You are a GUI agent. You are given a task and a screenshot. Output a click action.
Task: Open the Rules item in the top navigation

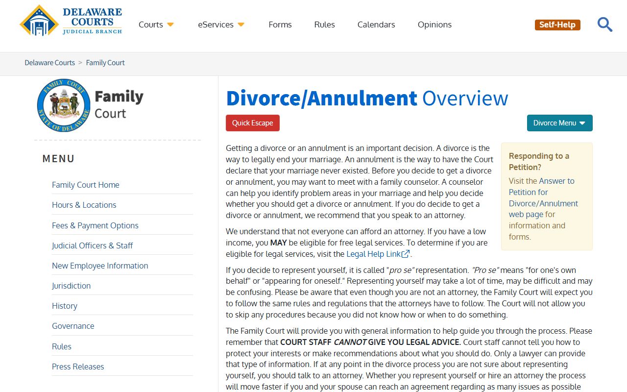tap(325, 24)
